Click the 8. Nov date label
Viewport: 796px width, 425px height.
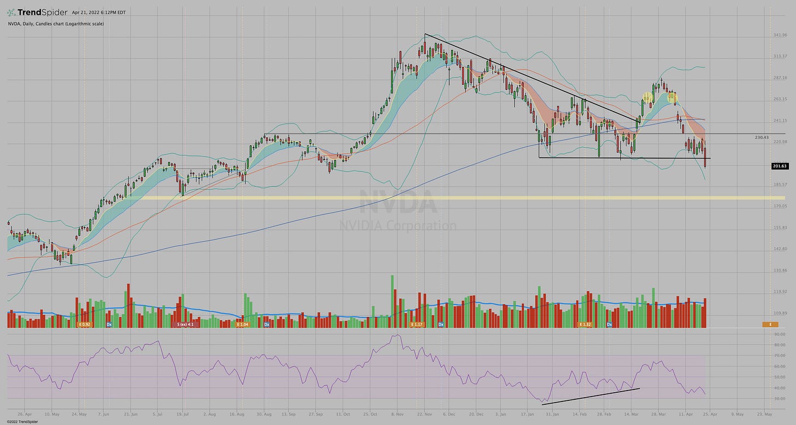[396, 415]
